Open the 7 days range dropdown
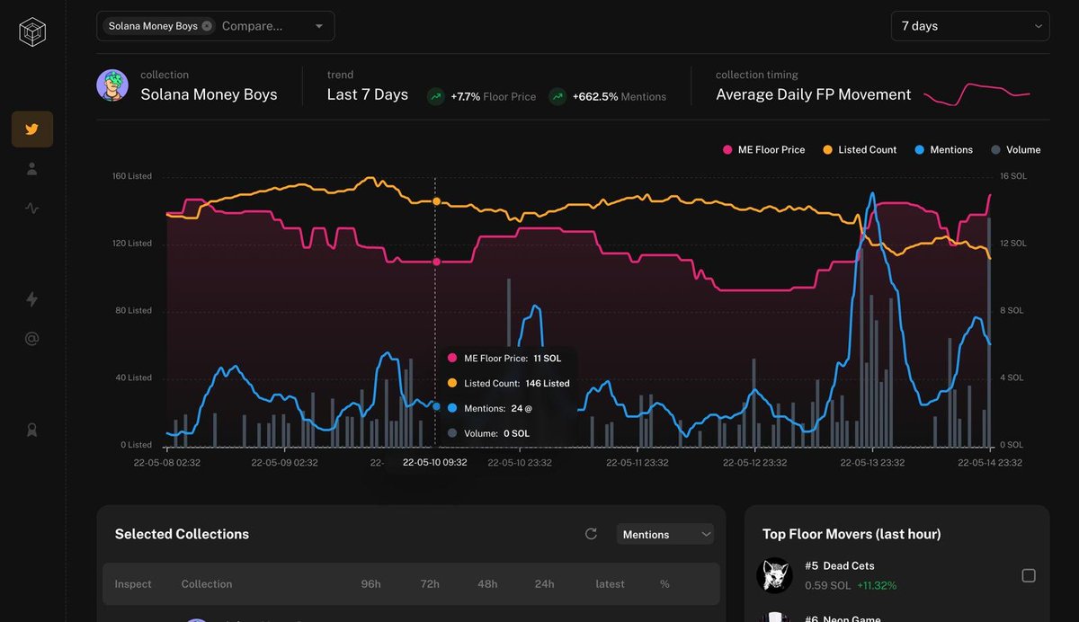 [970, 26]
